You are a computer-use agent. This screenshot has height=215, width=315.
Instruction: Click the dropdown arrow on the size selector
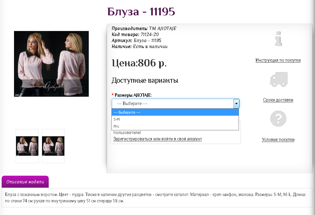coord(236,103)
